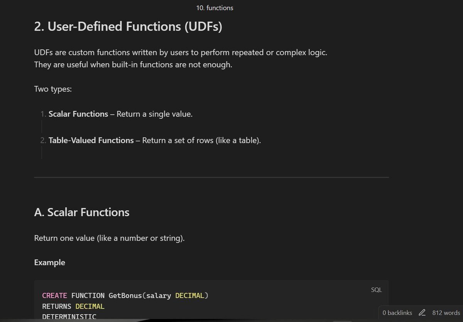Click the "812 words" word count indicator
This screenshot has width=463, height=322.
(x=446, y=313)
